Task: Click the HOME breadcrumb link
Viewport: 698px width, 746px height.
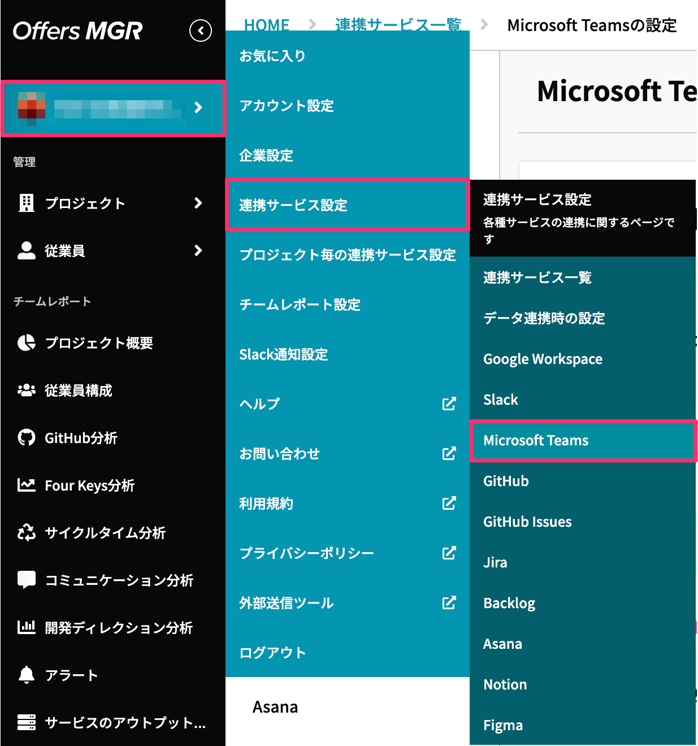Action: point(266,25)
